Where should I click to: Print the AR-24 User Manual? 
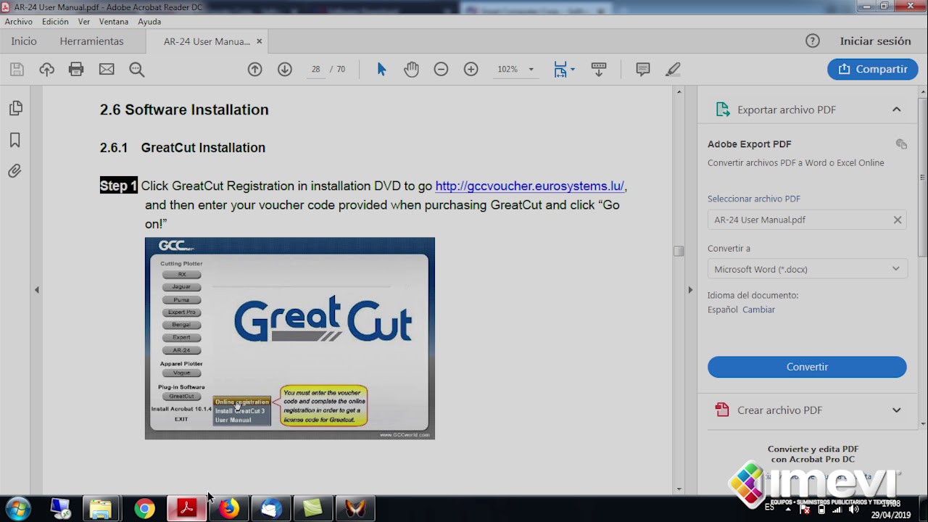click(76, 70)
